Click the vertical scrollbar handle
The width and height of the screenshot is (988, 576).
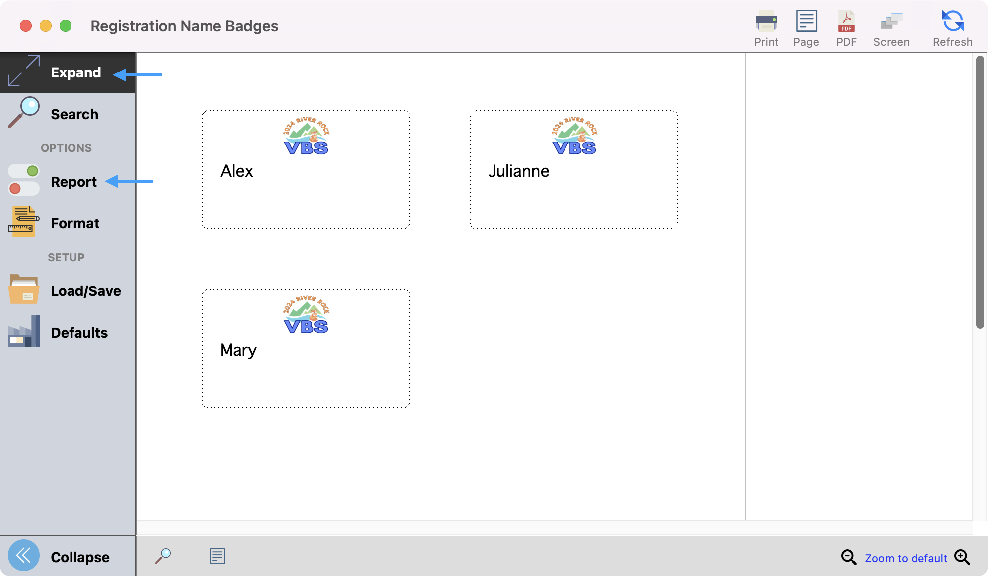[x=980, y=192]
